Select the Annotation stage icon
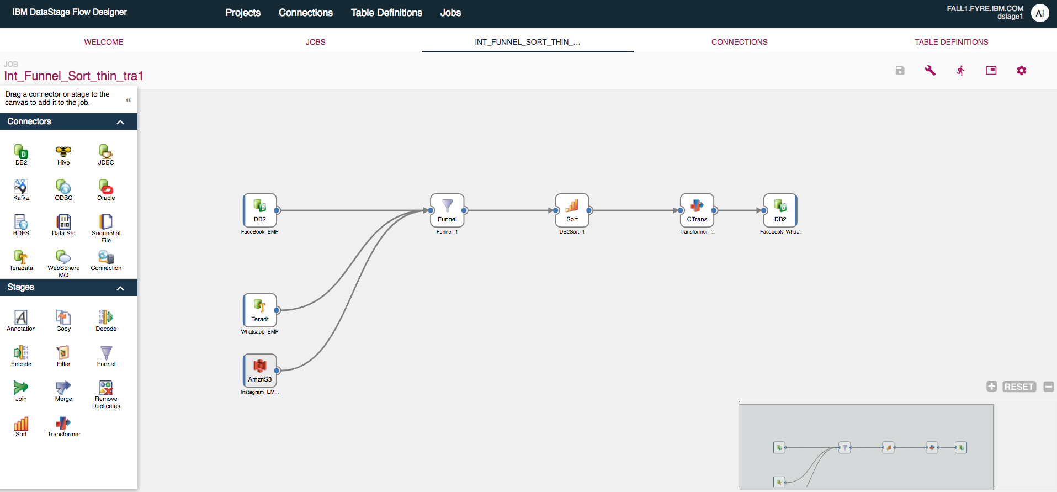Screen dimensions: 1057x492 point(21,318)
